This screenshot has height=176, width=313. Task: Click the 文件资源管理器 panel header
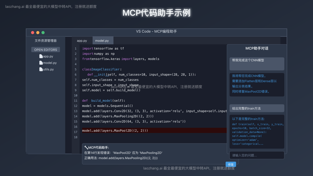pos(46,41)
